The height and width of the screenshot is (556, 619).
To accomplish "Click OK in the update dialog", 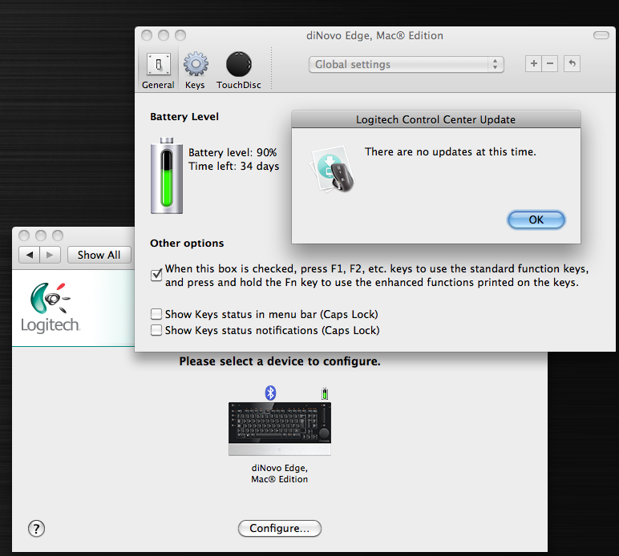I will [x=536, y=220].
